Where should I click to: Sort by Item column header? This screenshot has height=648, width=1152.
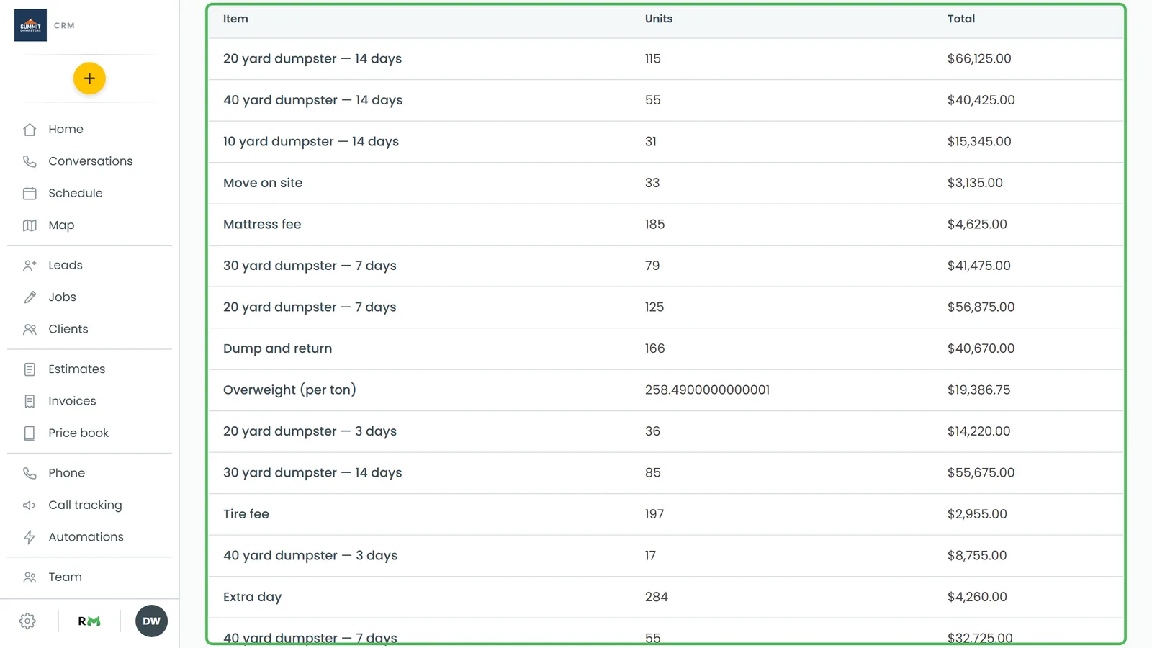click(235, 19)
